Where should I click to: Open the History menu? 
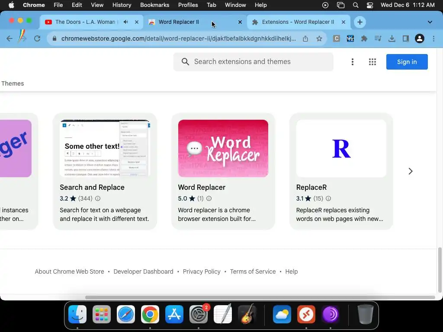122,5
